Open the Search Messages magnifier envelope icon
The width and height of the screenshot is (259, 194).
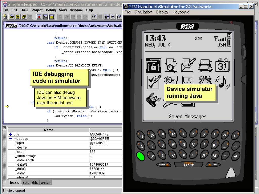click(x=171, y=65)
